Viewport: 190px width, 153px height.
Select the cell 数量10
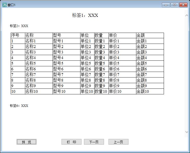(x=102, y=92)
